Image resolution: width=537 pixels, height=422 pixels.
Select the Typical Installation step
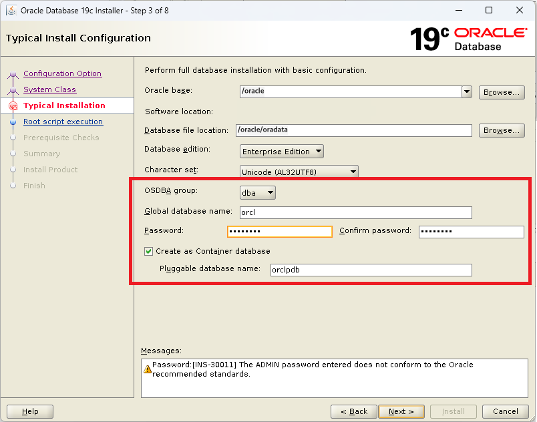click(64, 105)
